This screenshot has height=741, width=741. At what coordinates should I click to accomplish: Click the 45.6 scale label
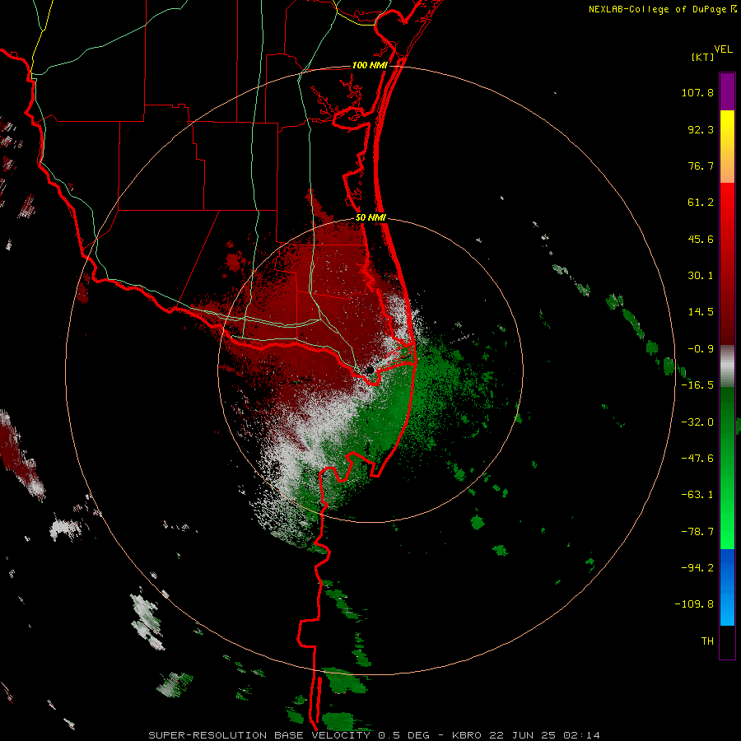tap(701, 239)
